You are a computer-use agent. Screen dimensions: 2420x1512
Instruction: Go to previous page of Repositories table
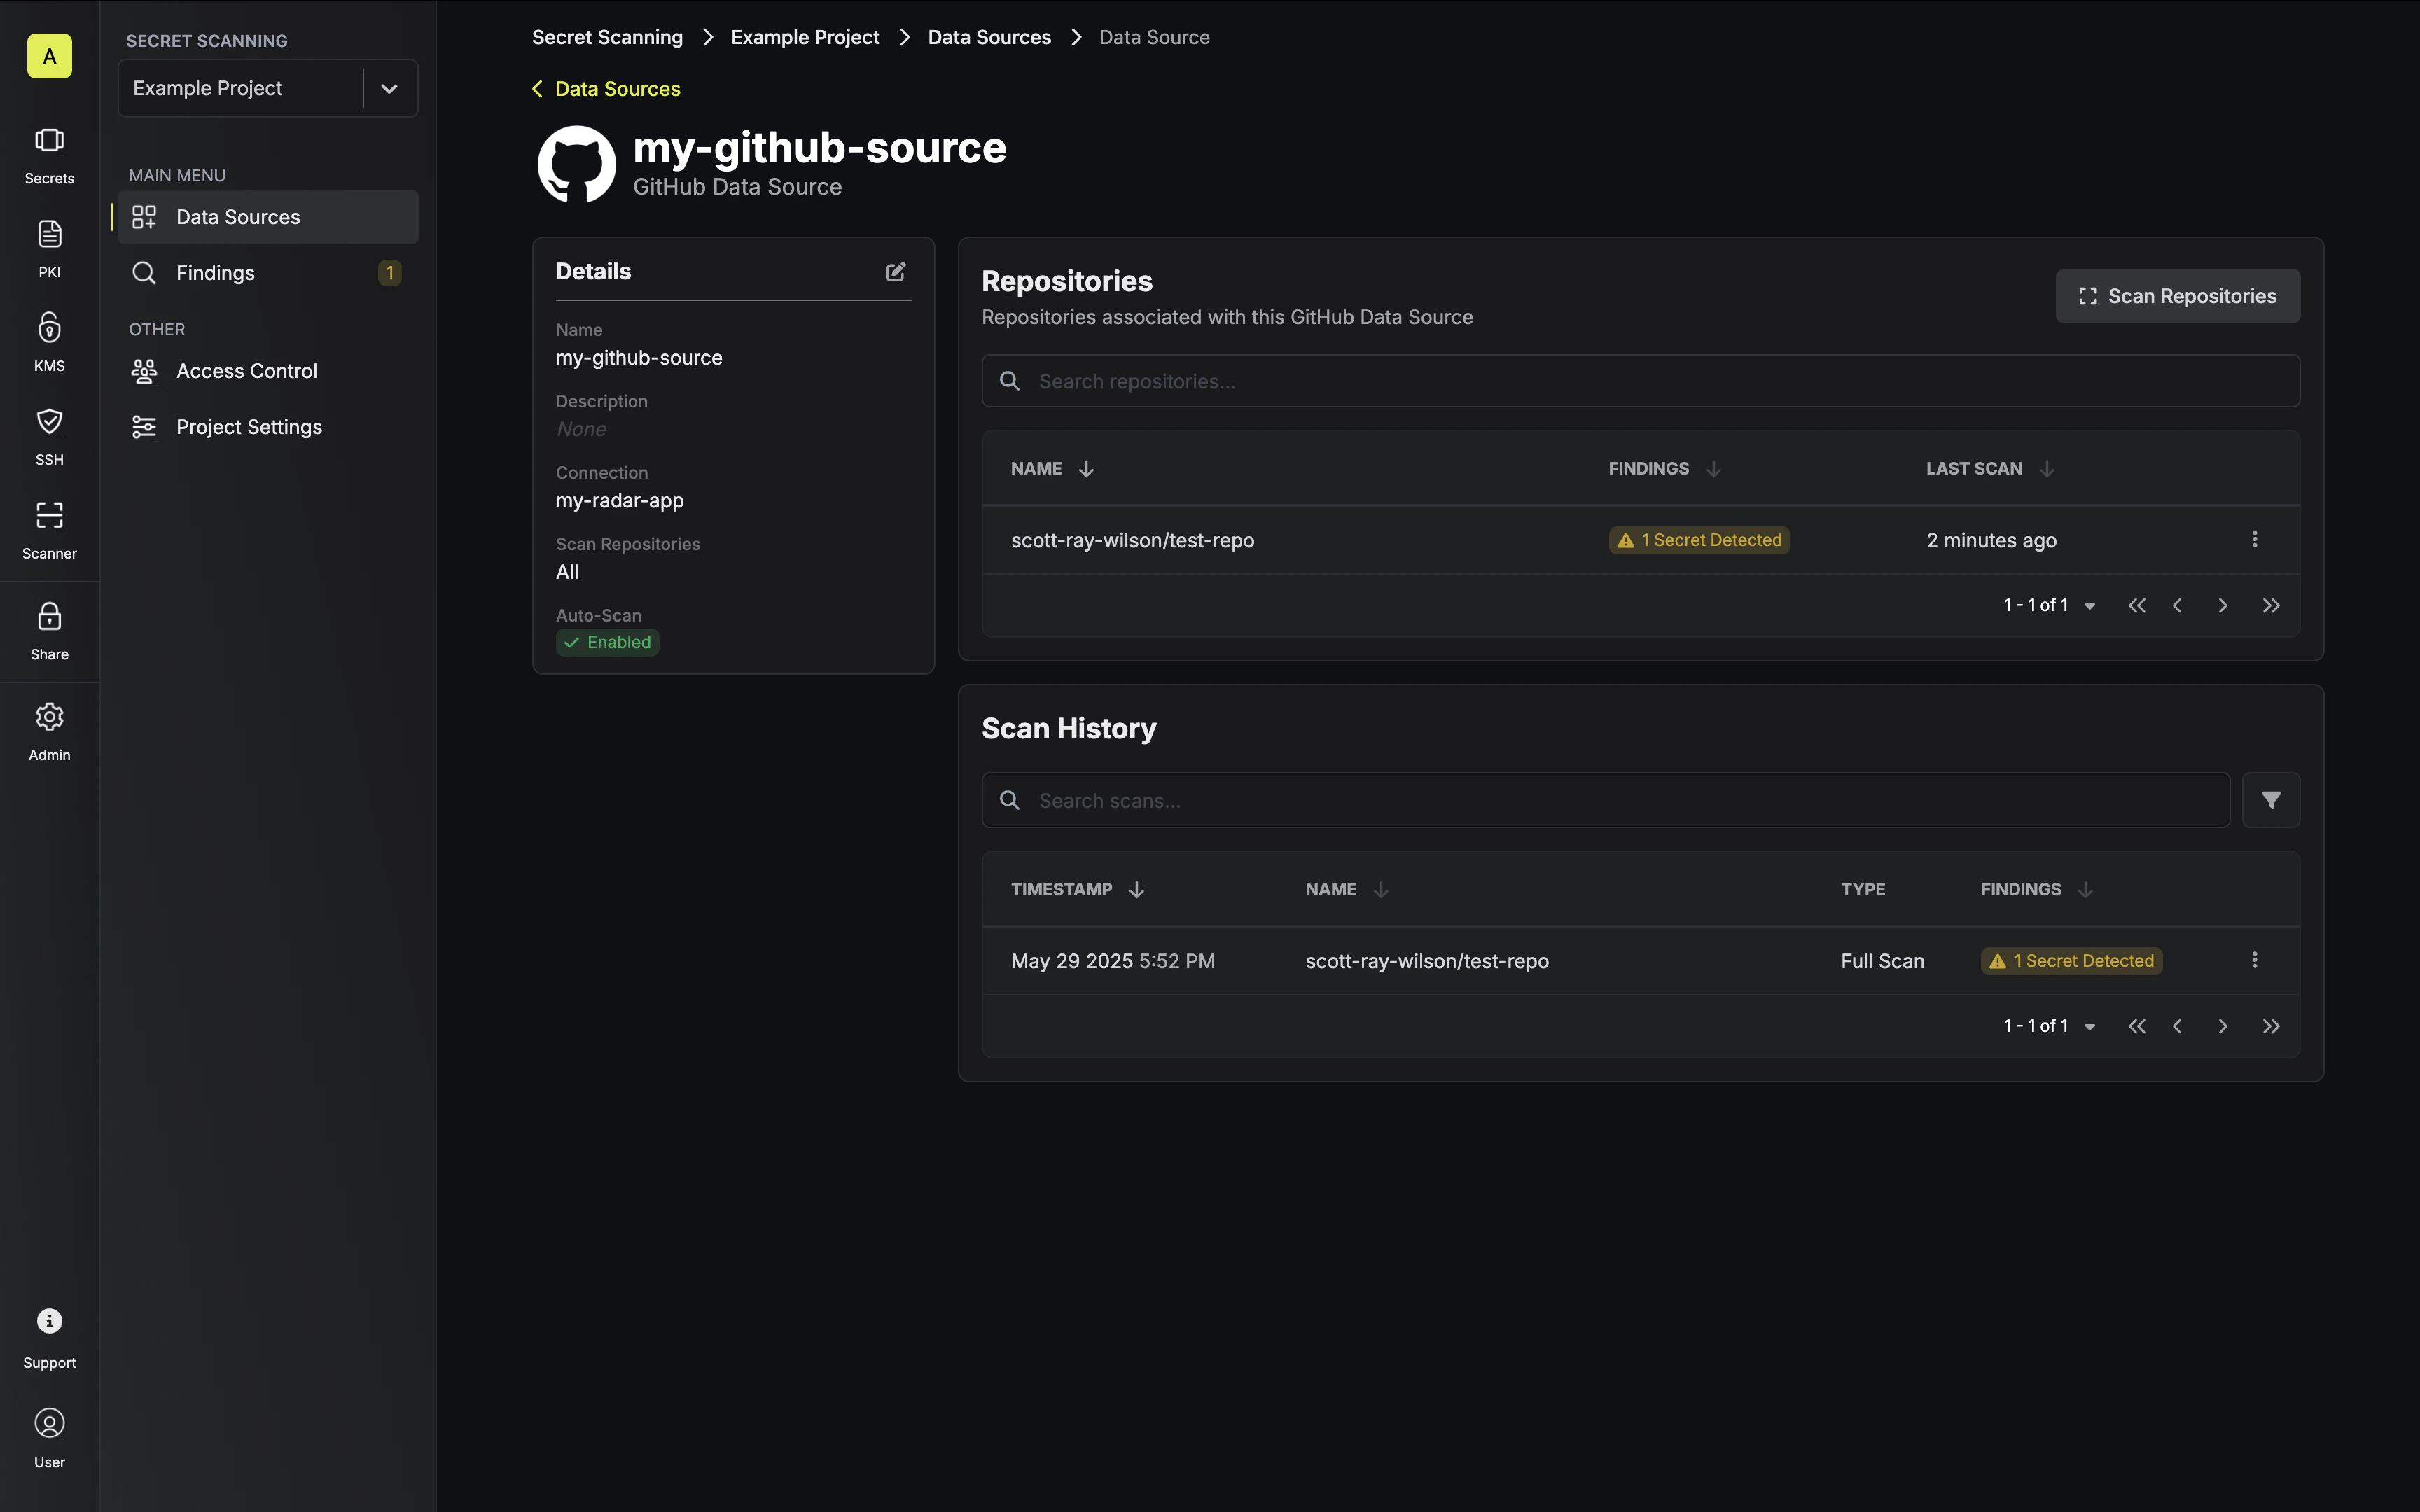2177,606
